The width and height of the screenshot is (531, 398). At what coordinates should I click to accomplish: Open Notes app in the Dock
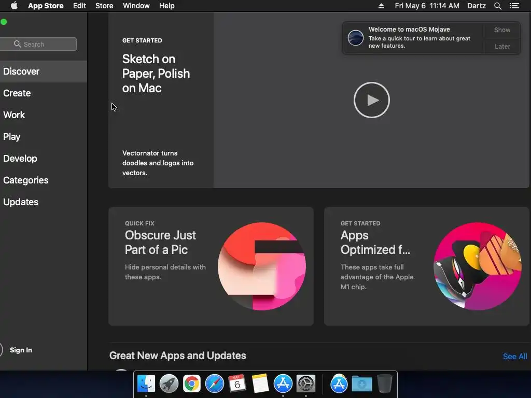[260, 383]
